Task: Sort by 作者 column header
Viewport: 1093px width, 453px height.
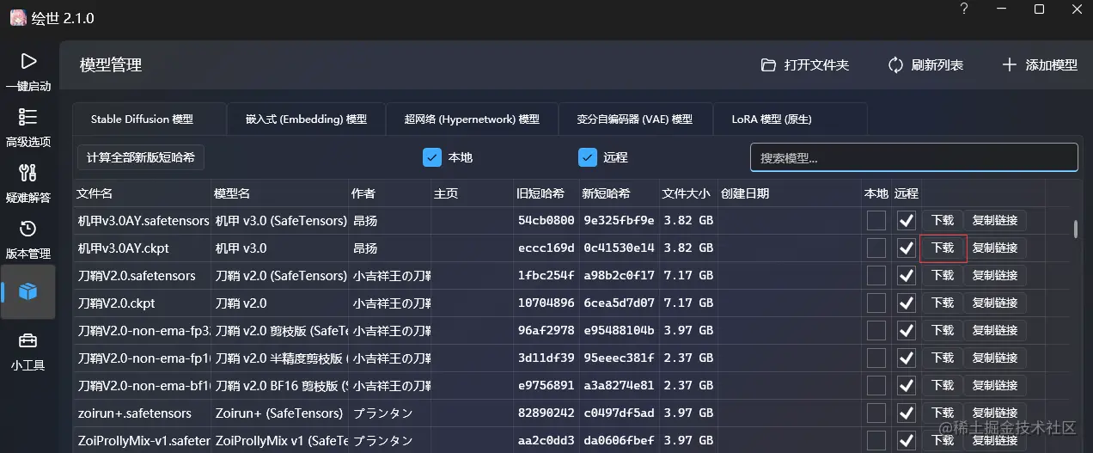Action: (390, 193)
